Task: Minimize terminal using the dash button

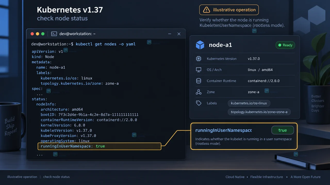Action: [x=170, y=34]
